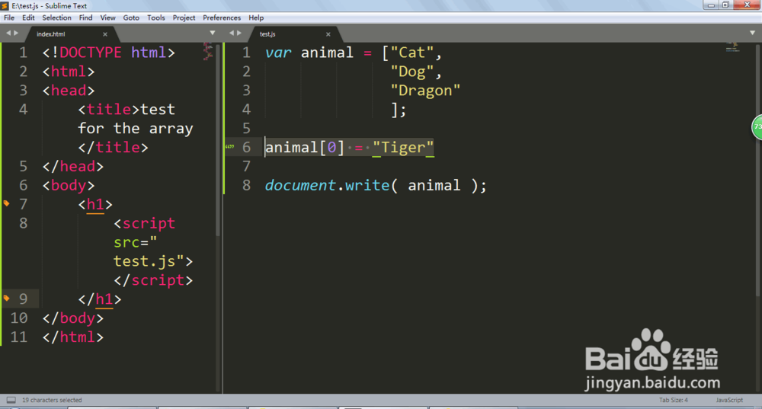762x409 pixels.
Task: Change Tab Size: 4 setting
Action: (674, 400)
